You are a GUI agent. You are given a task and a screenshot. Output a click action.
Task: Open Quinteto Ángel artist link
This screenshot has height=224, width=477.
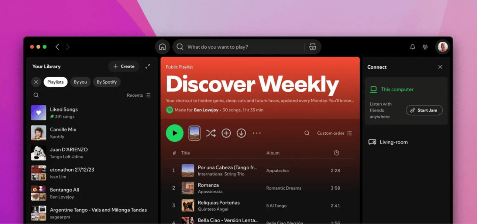click(x=213, y=209)
